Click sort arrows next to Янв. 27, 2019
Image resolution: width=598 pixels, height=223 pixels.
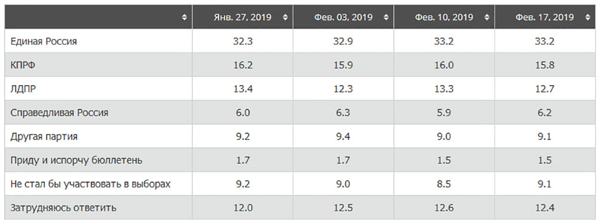pos(285,17)
